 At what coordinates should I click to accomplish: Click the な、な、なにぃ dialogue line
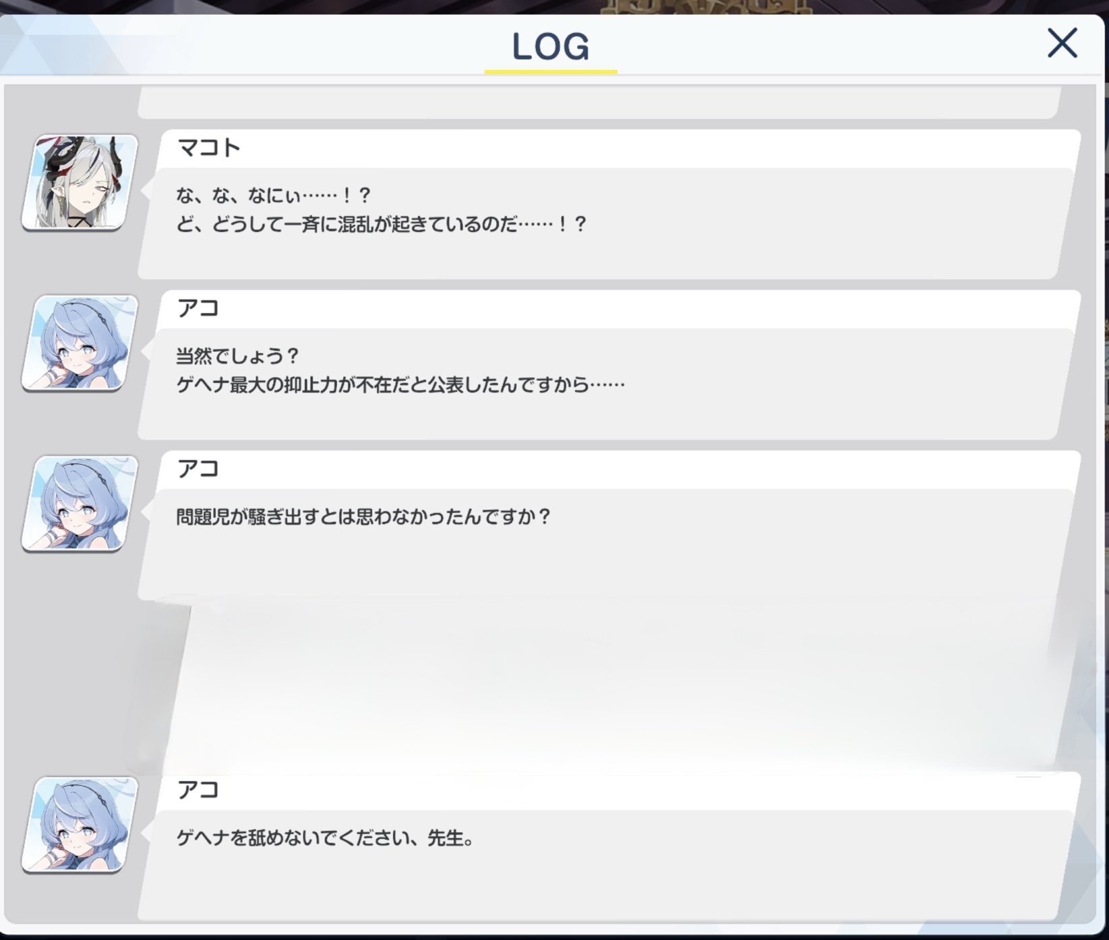point(274,196)
